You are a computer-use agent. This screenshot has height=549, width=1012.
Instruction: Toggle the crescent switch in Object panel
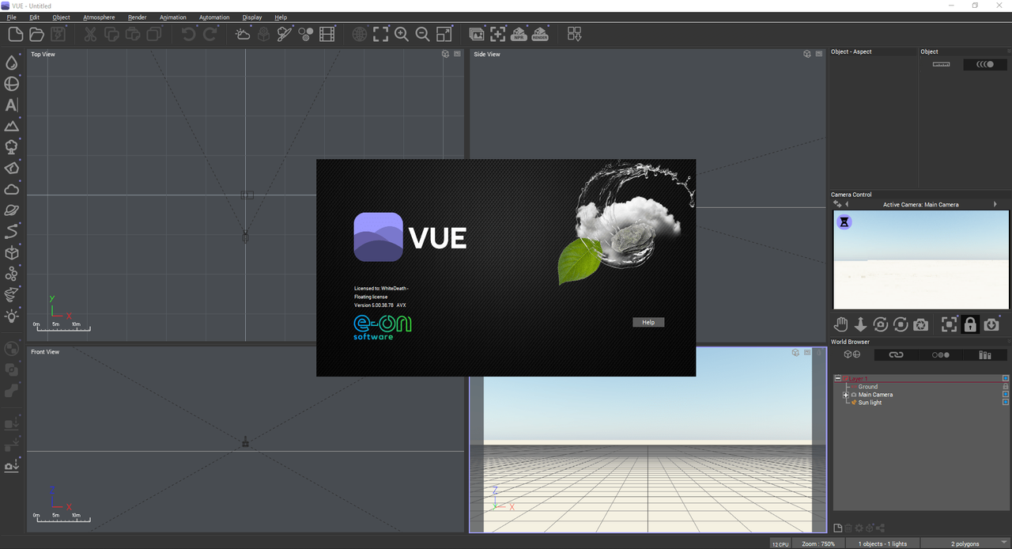coord(985,64)
